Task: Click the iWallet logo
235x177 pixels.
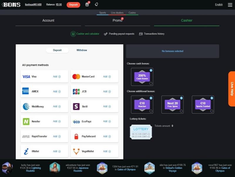Action: [x=26, y=151]
